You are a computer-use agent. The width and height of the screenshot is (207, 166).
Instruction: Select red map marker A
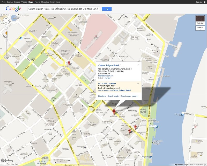click(135, 127)
